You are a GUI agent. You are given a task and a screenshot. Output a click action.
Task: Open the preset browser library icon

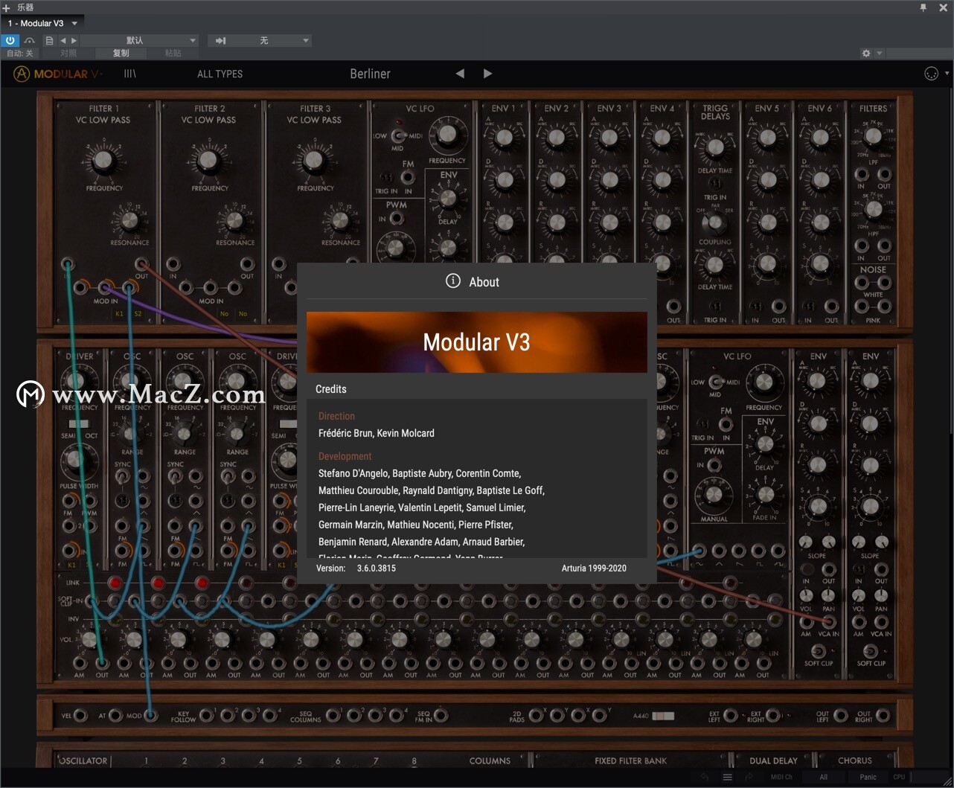coord(129,74)
